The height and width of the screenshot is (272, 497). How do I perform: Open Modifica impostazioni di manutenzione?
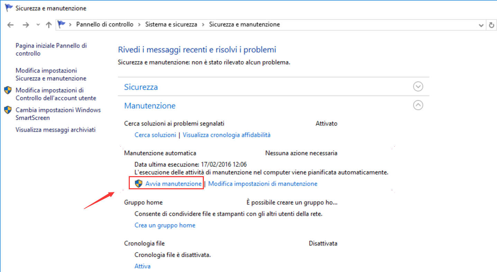[x=263, y=184]
